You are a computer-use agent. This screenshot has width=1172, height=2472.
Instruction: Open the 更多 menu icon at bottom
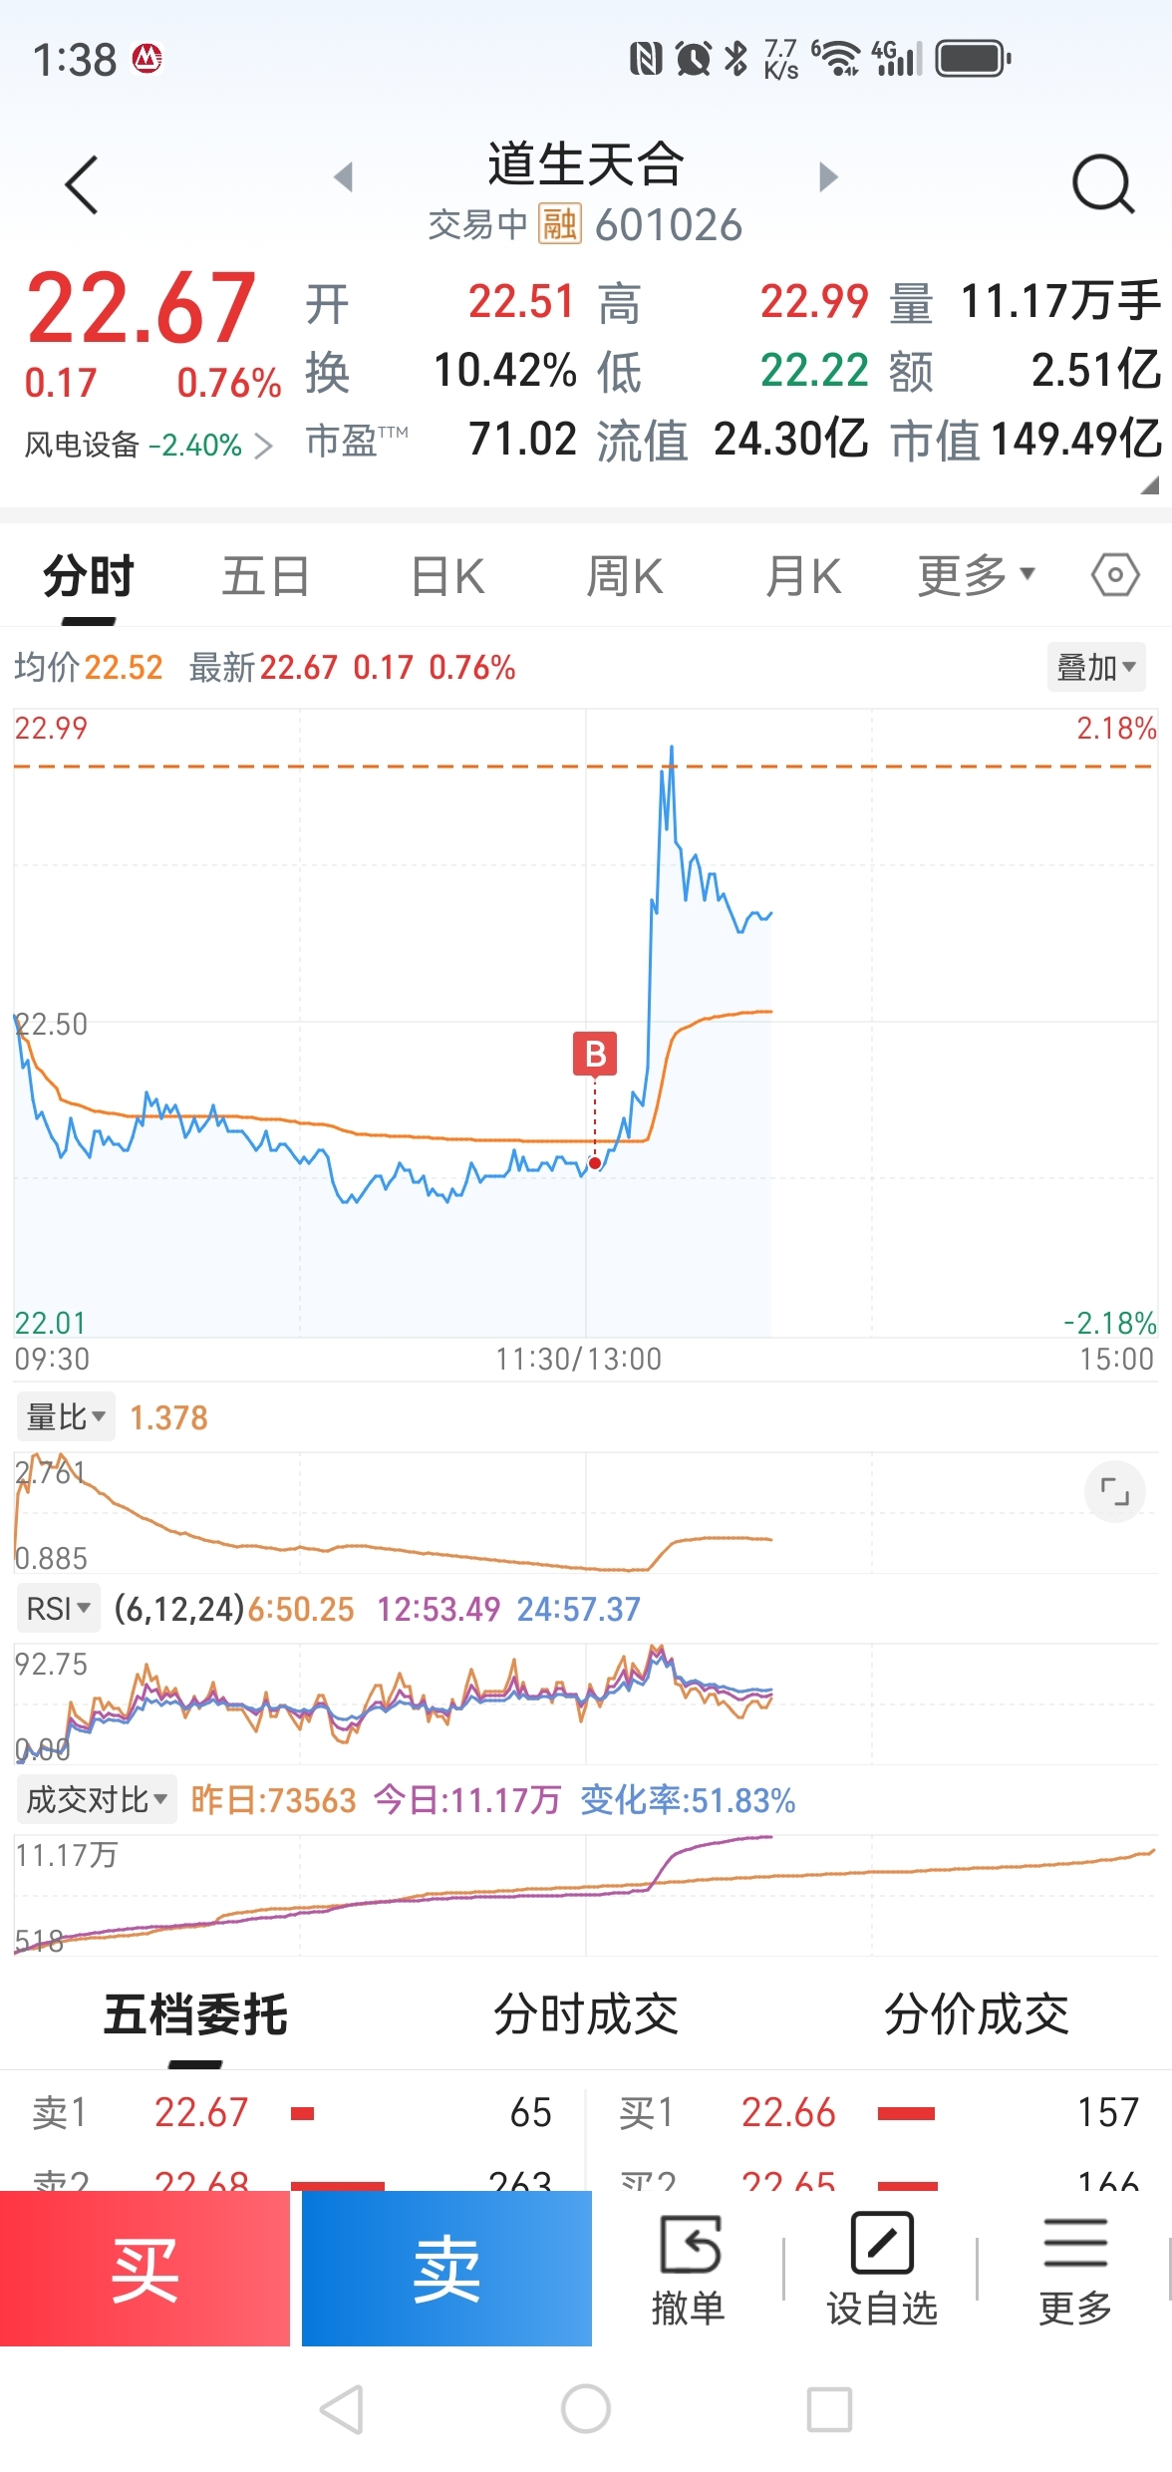click(x=1075, y=2268)
